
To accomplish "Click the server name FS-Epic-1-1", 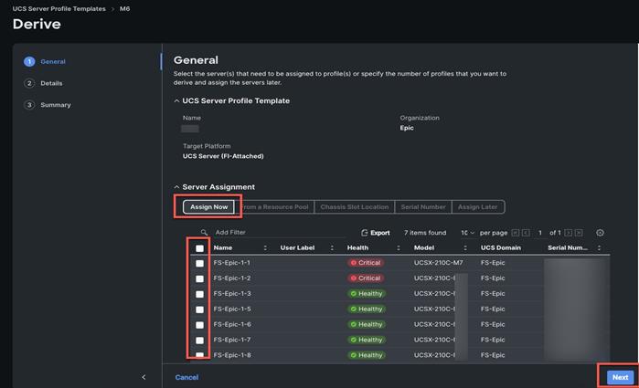I will [232, 263].
